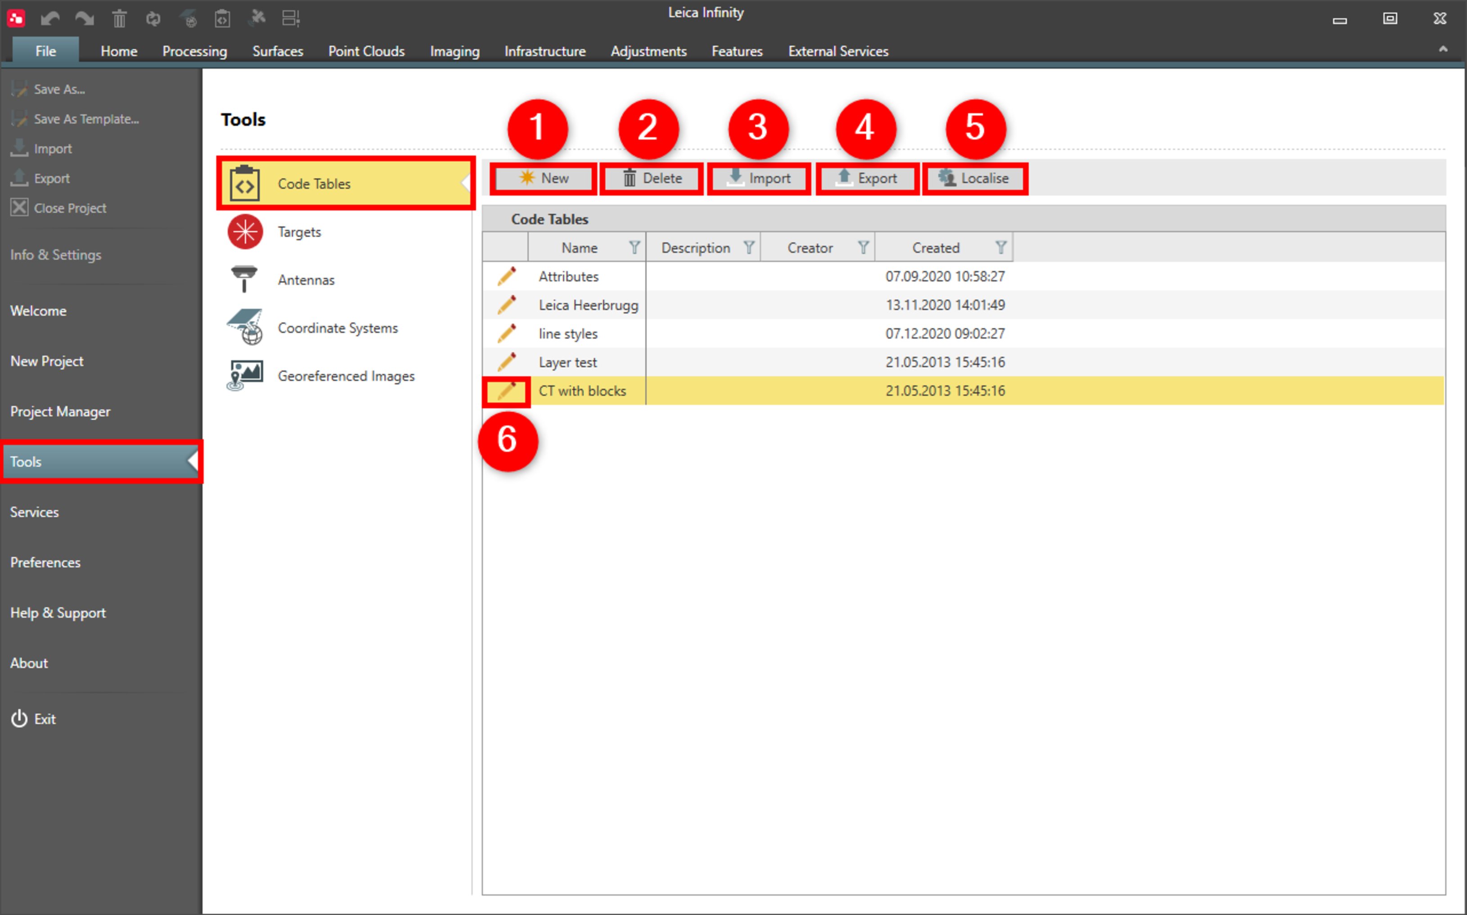Image resolution: width=1467 pixels, height=915 pixels.
Task: Click the Code Tables clipboard icon in the Tools list
Action: coord(244,183)
